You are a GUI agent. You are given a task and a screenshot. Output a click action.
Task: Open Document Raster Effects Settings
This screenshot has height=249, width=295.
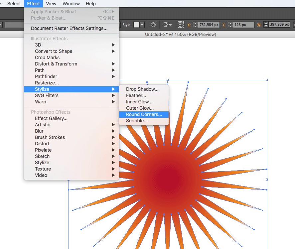pyautogui.click(x=69, y=28)
